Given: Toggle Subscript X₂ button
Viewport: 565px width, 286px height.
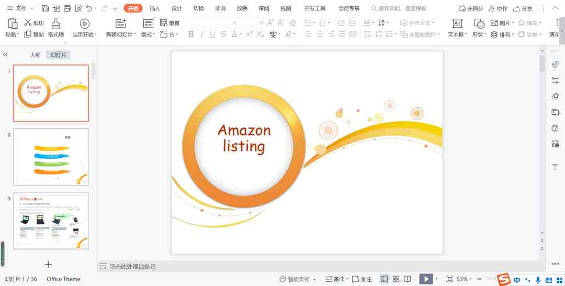Looking at the screenshot, I should tap(260, 34).
